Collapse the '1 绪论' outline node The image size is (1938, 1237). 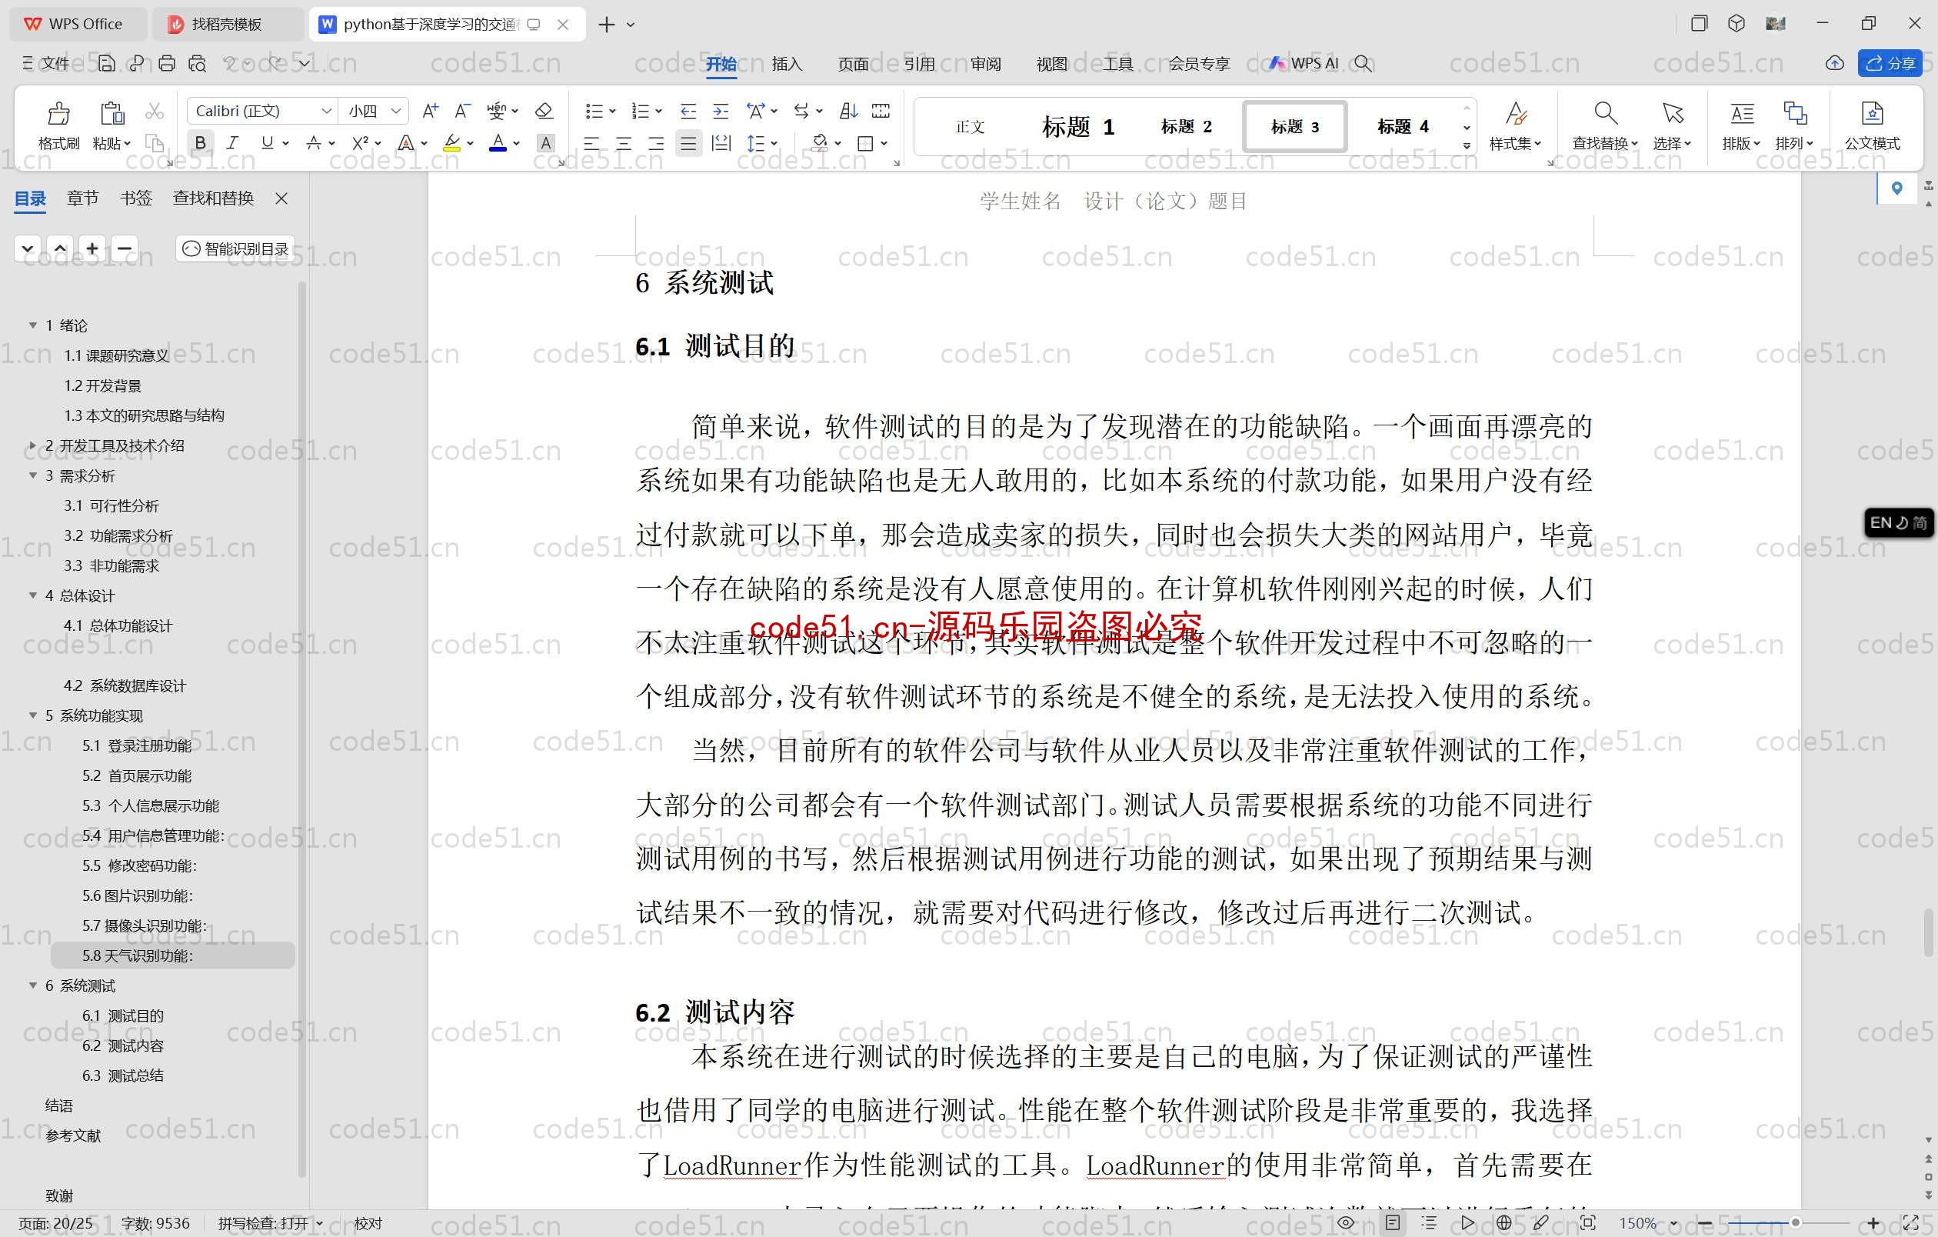pos(32,325)
